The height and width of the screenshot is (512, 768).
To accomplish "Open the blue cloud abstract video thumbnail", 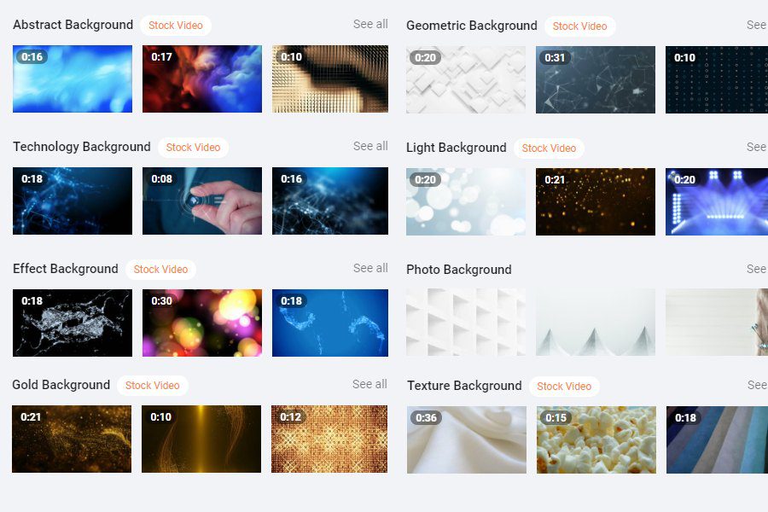I will tap(73, 79).
